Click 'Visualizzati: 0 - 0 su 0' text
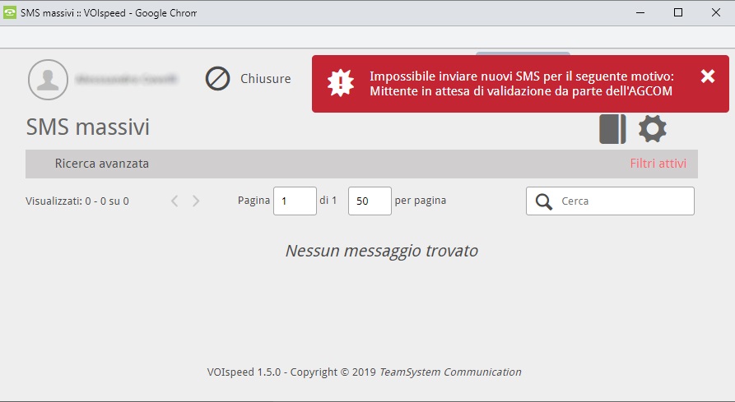 coord(77,201)
